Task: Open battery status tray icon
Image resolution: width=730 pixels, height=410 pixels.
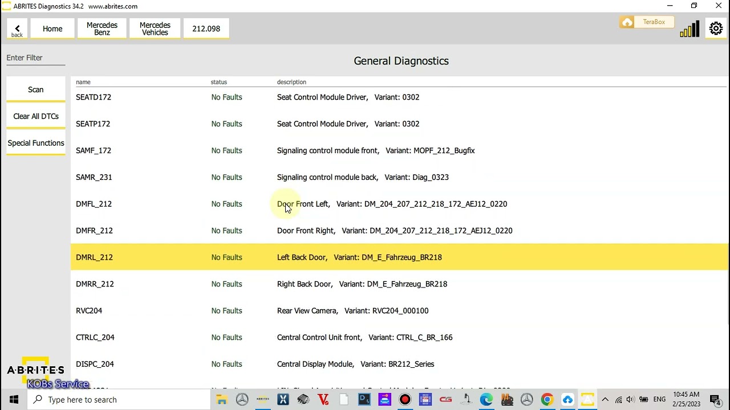Action: [644, 400]
